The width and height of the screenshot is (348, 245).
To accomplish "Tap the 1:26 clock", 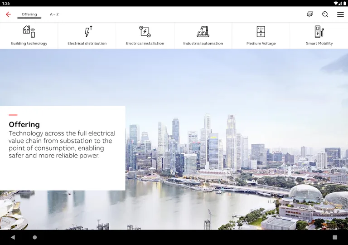I will pyautogui.click(x=6, y=3).
